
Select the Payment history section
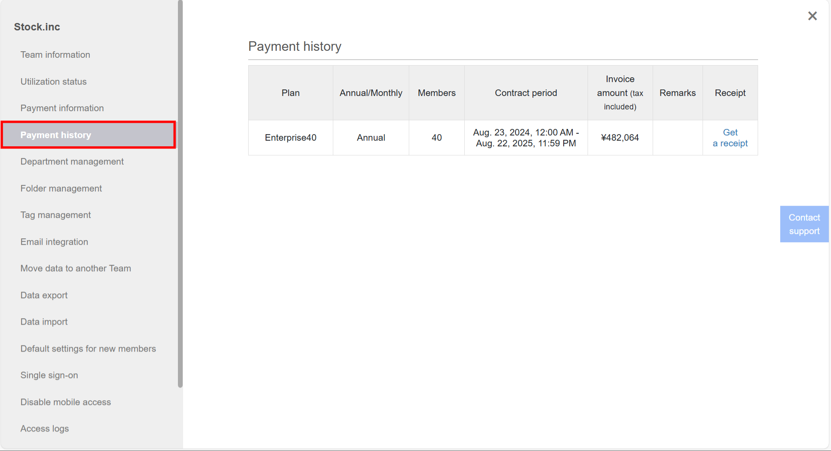(55, 135)
